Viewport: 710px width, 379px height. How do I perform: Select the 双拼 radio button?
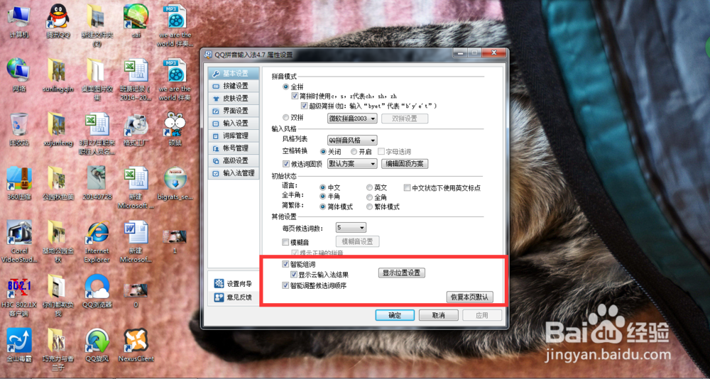[285, 117]
